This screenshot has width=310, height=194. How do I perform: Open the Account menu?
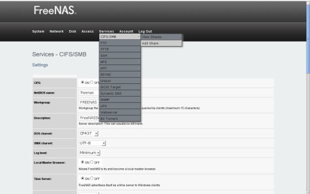tap(126, 31)
